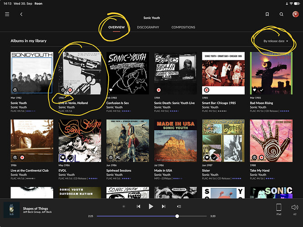Click the 'Shapes of Things' now playing title
303x227 pixels.
(x=35, y=208)
